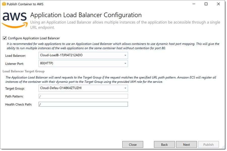The height and width of the screenshot is (151, 227).
Task: Click the Close button
Action: [x=133, y=144]
